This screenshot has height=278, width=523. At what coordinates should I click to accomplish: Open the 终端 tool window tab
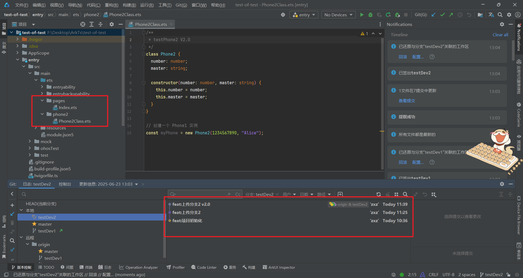[x=86, y=267]
